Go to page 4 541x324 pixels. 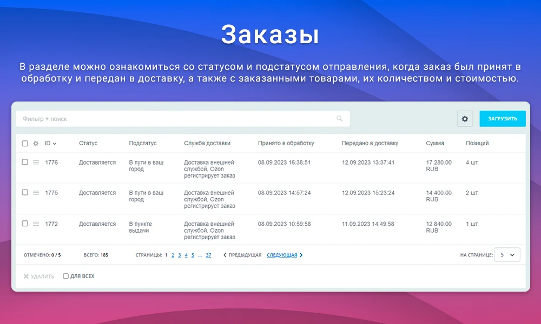click(186, 255)
